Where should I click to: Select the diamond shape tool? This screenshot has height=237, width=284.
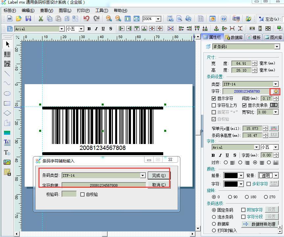coord(7,113)
